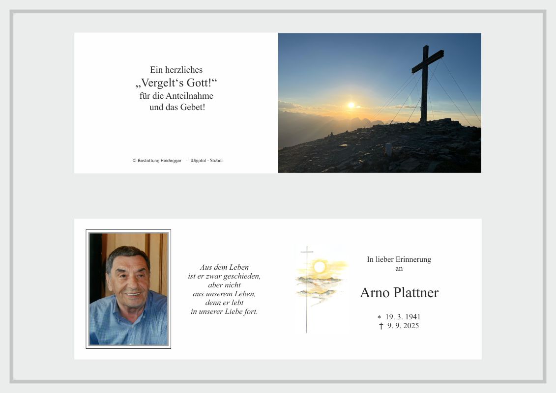
Task: Click the line 'und das Gebet!'
Action: (x=177, y=107)
